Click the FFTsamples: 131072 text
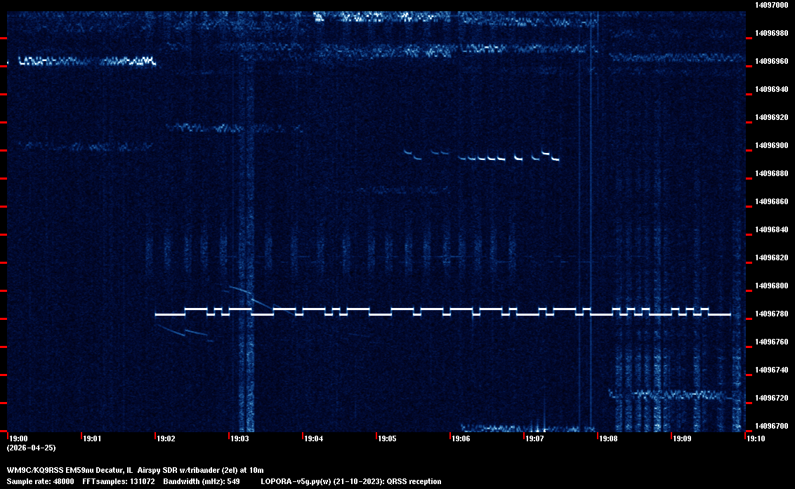The width and height of the screenshot is (795, 489). point(119,481)
